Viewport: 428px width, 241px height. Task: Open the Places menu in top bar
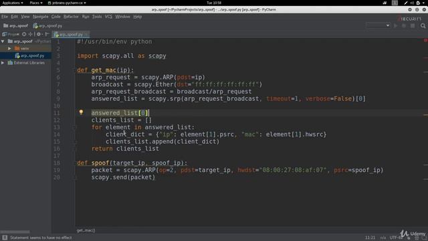click(x=36, y=3)
